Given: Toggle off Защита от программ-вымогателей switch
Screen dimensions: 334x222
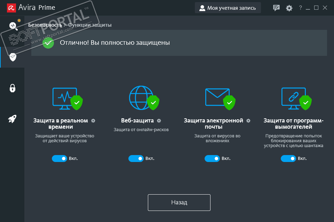Looking at the screenshot, I should [x=288, y=159].
